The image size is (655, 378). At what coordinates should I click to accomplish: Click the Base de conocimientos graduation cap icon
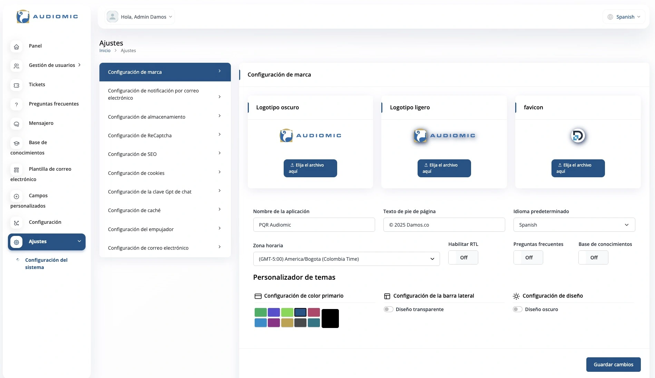click(x=16, y=143)
